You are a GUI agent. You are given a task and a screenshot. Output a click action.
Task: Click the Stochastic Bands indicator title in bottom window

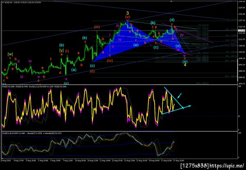pyautogui.click(x=32, y=133)
